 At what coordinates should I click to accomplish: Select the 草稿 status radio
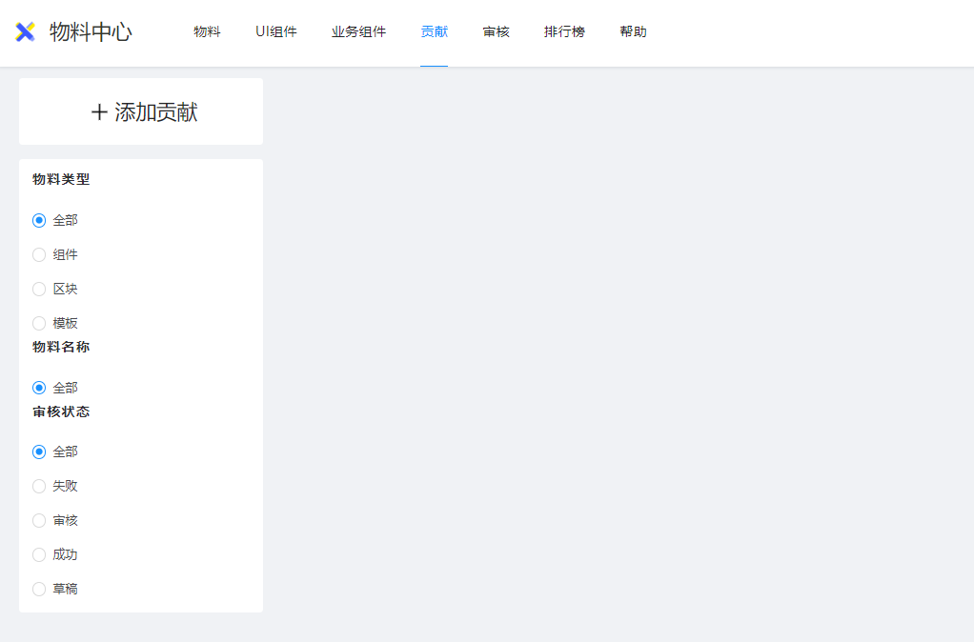39,589
